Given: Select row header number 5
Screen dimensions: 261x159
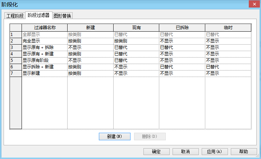Looking at the screenshot, I should coord(16,60).
